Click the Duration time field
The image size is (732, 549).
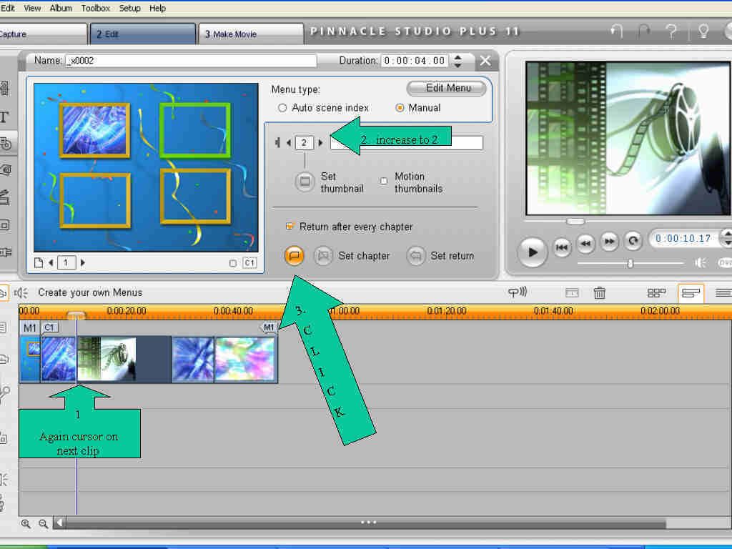(415, 61)
